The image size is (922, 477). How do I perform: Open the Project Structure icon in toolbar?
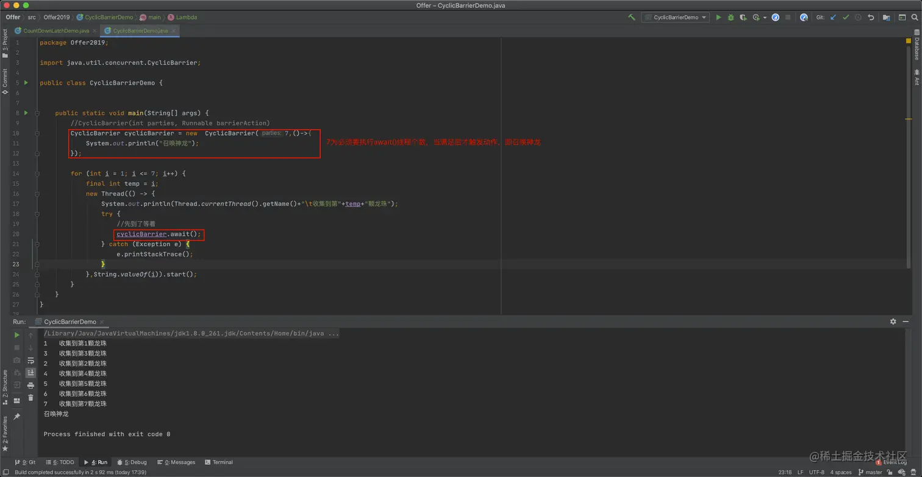coord(886,18)
